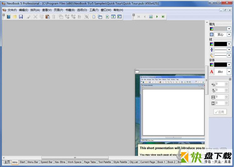The image size is (234, 167).
Task: Click the font color spectrum icon
Action: point(211,65)
